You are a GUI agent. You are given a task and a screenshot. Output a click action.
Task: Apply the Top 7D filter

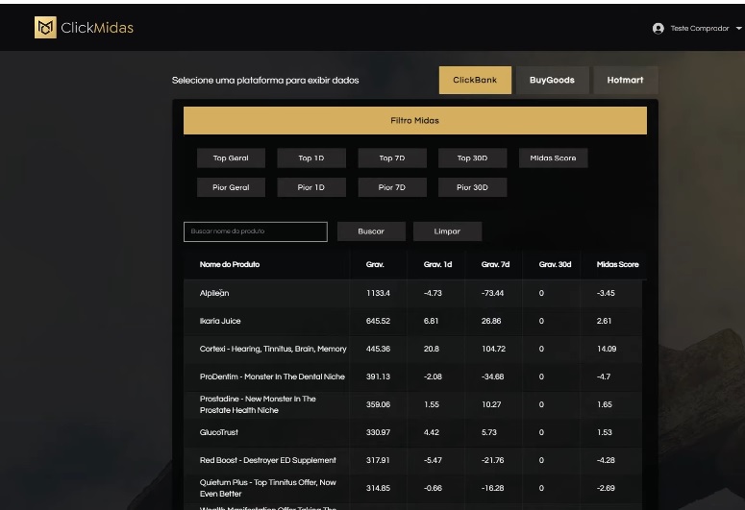(x=392, y=158)
